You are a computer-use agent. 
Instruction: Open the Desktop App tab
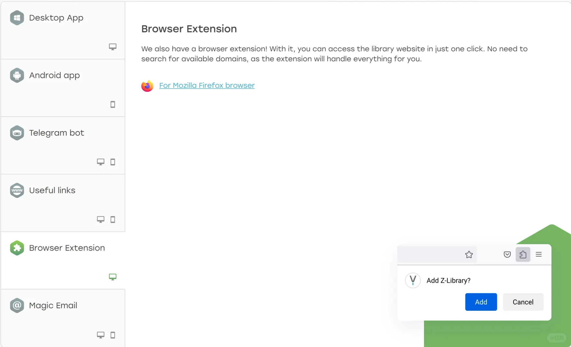point(63,31)
